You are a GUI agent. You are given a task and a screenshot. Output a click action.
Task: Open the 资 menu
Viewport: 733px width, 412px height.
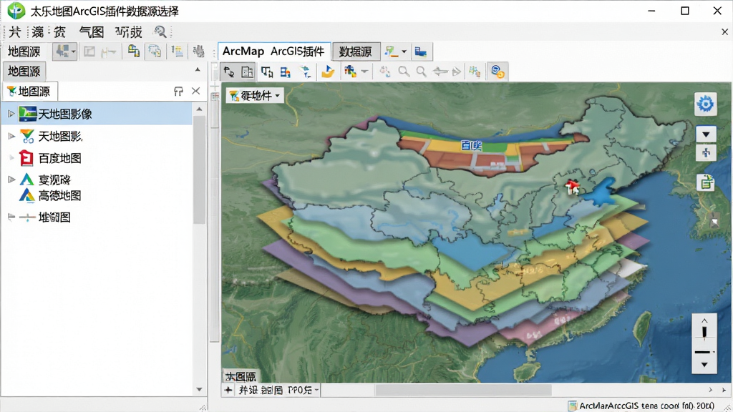click(x=59, y=31)
